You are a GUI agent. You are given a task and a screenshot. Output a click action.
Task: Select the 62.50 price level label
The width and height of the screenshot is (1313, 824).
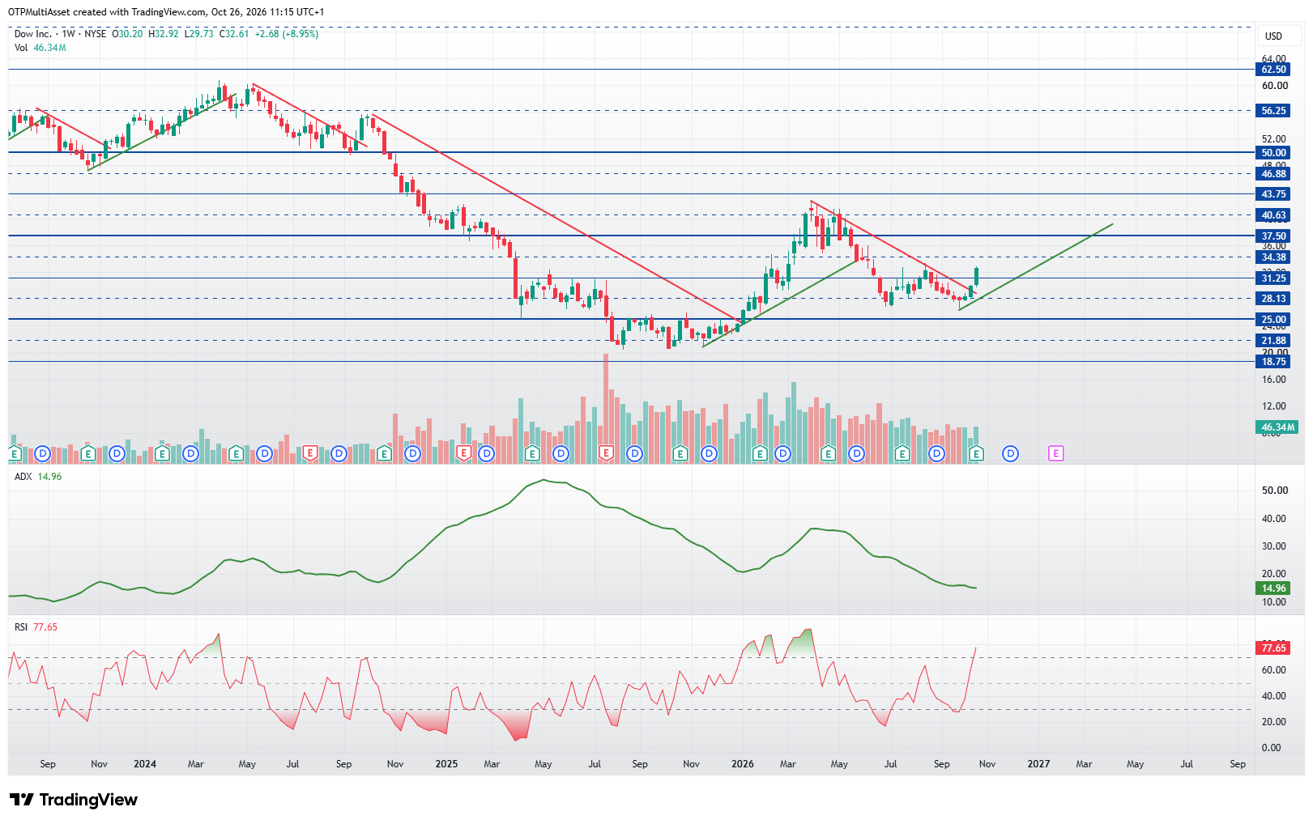point(1273,70)
